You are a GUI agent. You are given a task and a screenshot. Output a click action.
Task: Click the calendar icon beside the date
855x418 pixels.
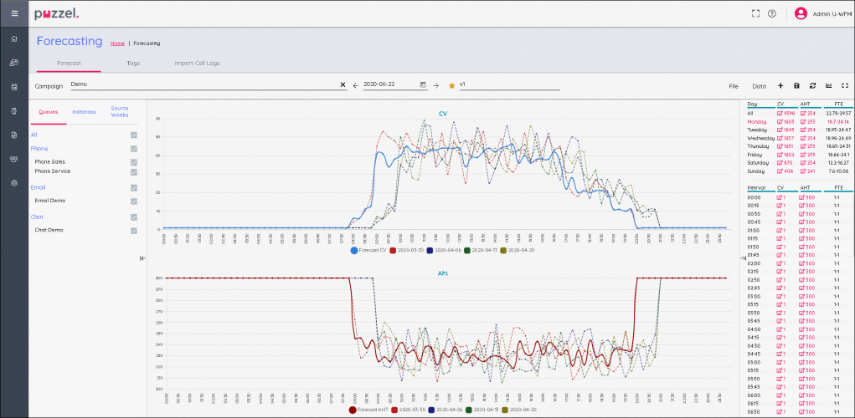click(423, 84)
